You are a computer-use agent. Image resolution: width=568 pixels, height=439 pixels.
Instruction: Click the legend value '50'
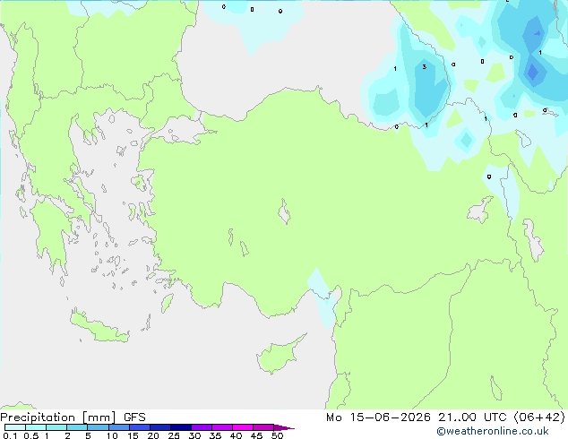(x=277, y=435)
